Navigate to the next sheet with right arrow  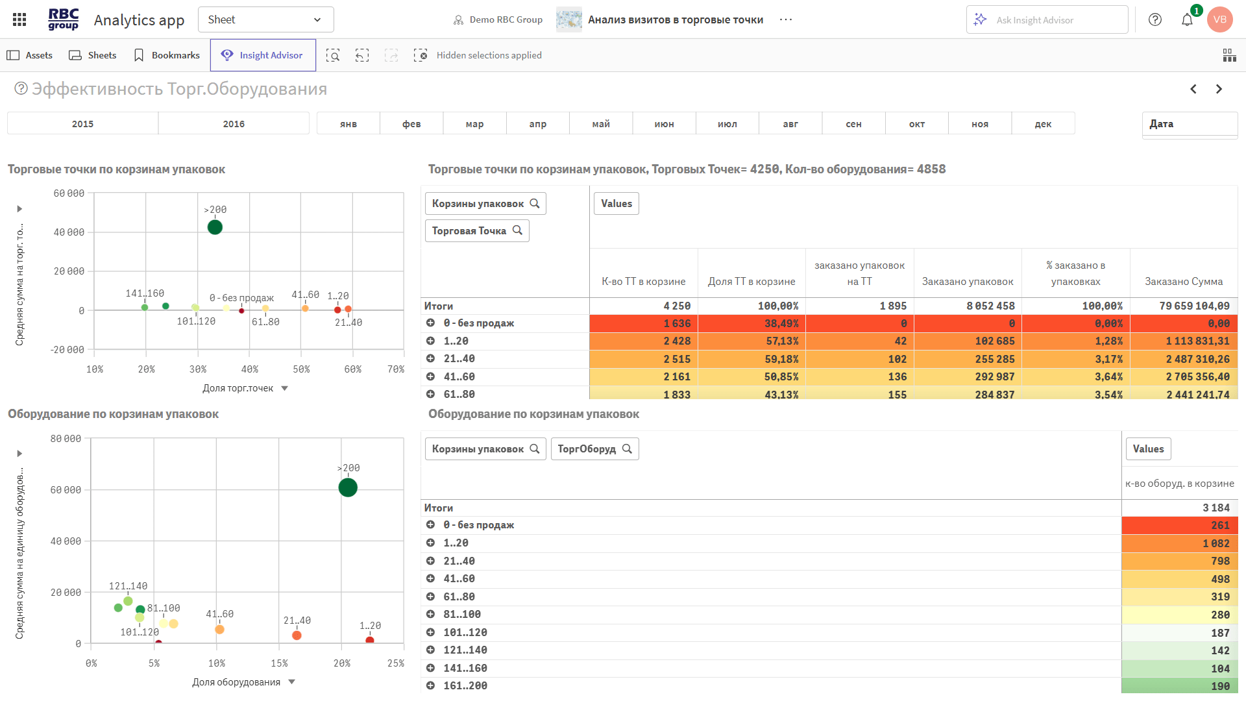tap(1219, 89)
